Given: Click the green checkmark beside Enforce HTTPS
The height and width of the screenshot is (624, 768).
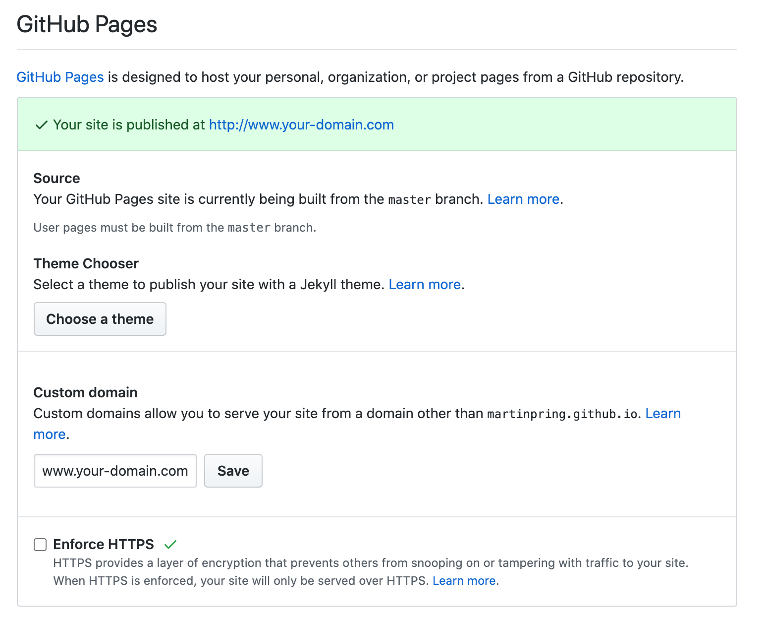Looking at the screenshot, I should tap(170, 545).
